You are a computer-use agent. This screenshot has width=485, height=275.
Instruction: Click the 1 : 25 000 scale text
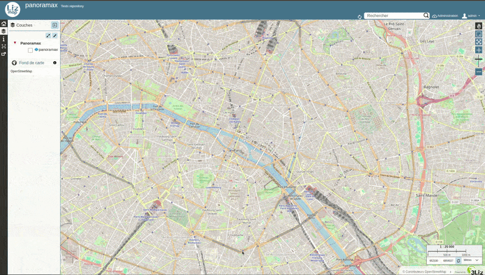(x=447, y=247)
